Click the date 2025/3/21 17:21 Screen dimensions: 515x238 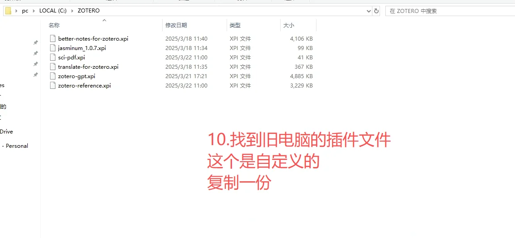click(186, 76)
